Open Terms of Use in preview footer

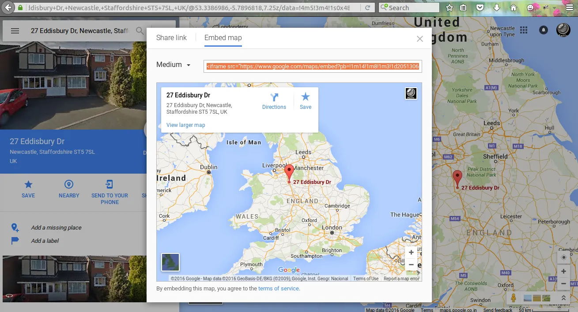(366, 279)
